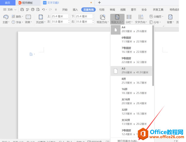
Task: Choose 大16开 paper size
Action: (x=131, y=102)
